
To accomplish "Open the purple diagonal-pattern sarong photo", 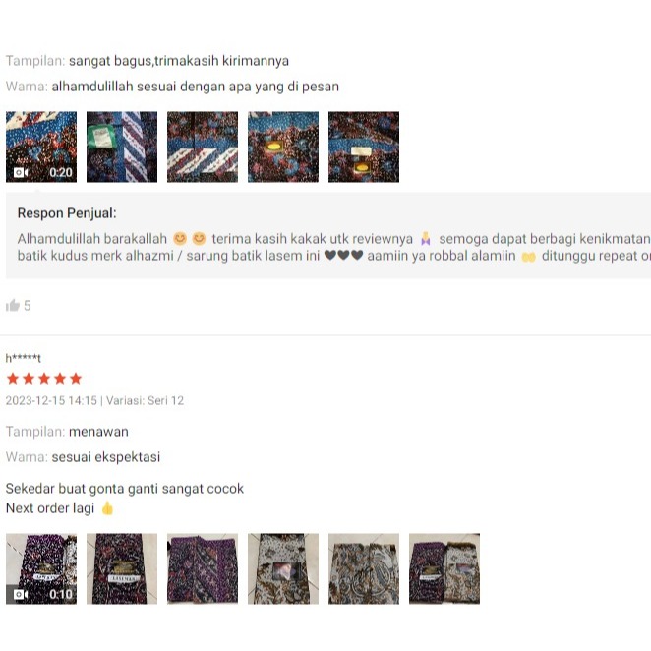I will click(203, 568).
